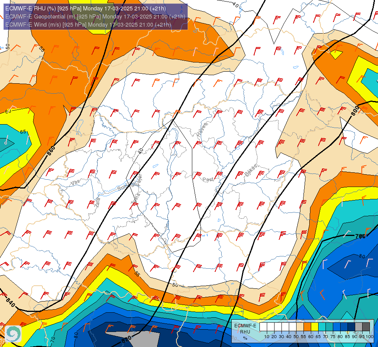Select the RHU (%) 925 hPa layer title
This screenshot has width=378, height=347.
pos(86,8)
